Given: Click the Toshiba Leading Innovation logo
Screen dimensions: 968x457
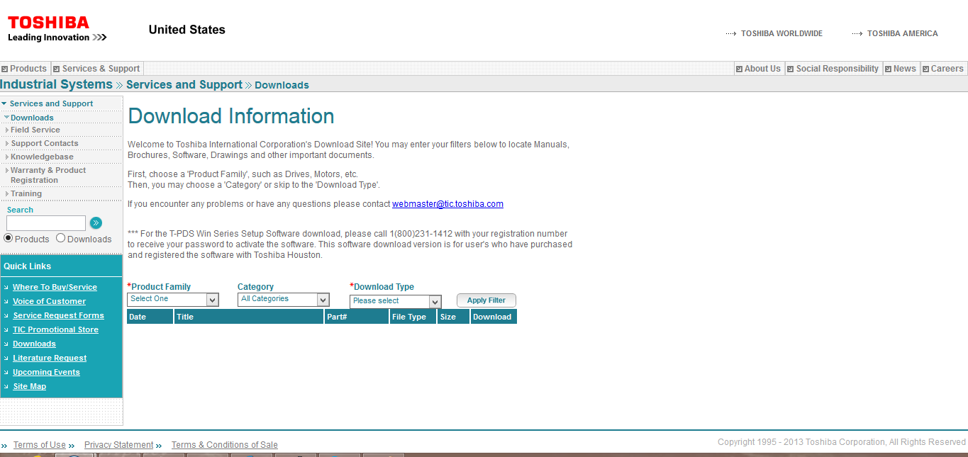Looking at the screenshot, I should pyautogui.click(x=57, y=29).
